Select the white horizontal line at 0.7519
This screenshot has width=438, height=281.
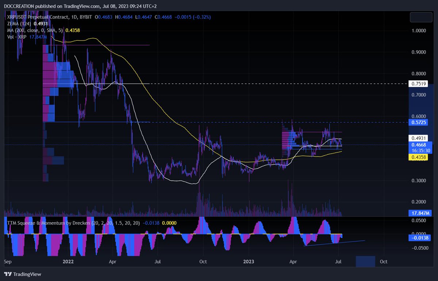224,84
